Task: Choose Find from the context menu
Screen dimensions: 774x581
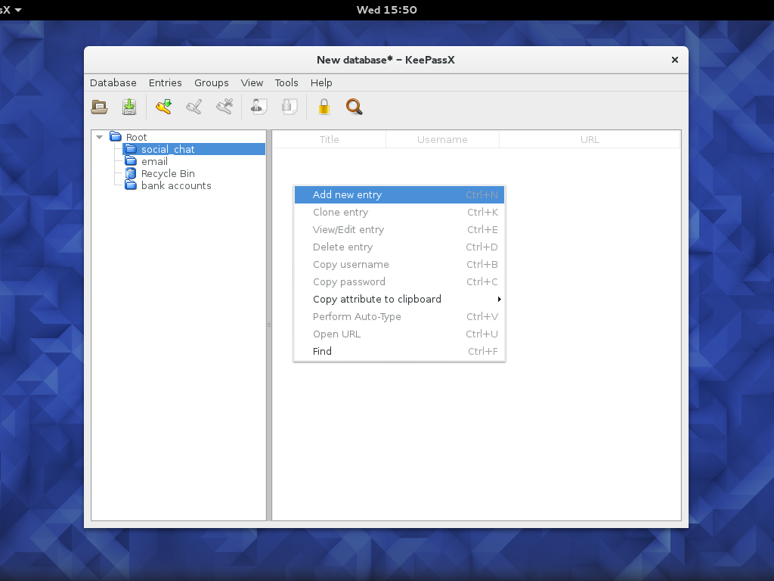Action: click(x=399, y=351)
